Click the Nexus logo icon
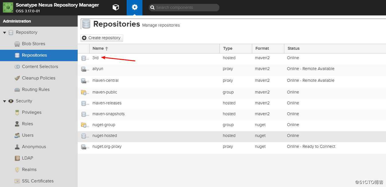 pyautogui.click(x=8, y=7)
